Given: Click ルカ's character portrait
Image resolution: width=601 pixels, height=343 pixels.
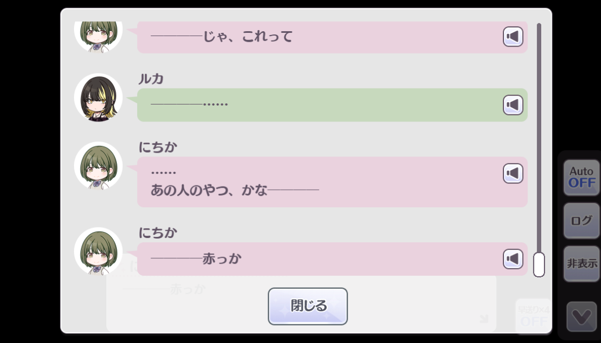Looking at the screenshot, I should pos(98,98).
